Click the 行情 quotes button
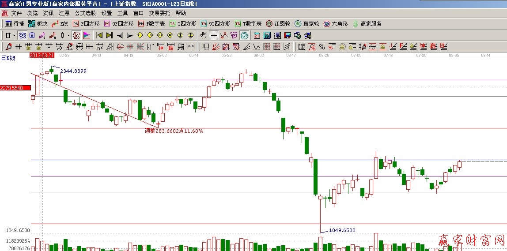The image size is (507, 251). pos(14,24)
